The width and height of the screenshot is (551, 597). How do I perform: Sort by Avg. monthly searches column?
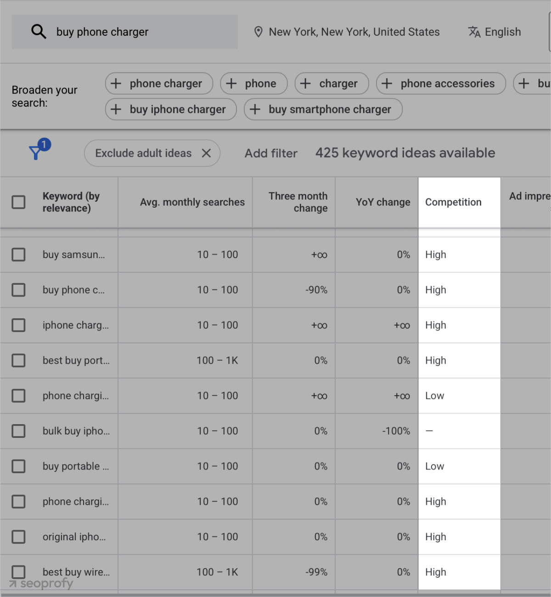click(x=192, y=202)
